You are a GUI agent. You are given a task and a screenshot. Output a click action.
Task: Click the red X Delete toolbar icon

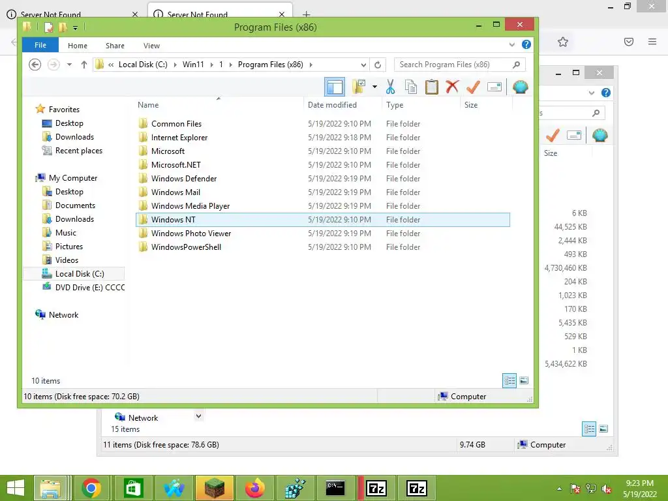tap(452, 87)
